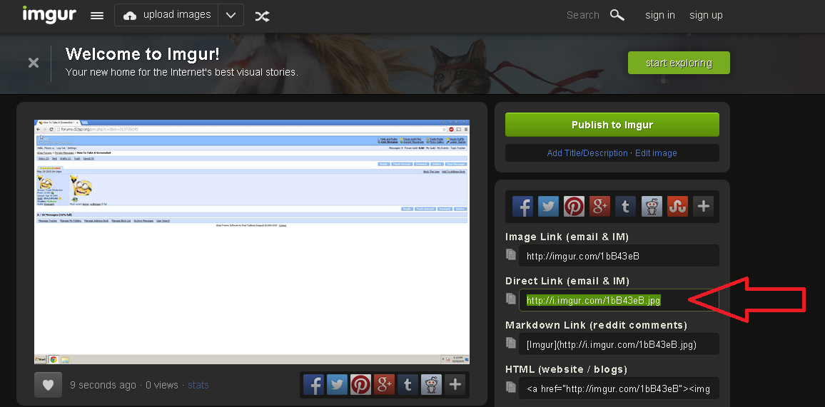Click the Search field in the header
Viewport: 825px width, 407px height.
582,15
